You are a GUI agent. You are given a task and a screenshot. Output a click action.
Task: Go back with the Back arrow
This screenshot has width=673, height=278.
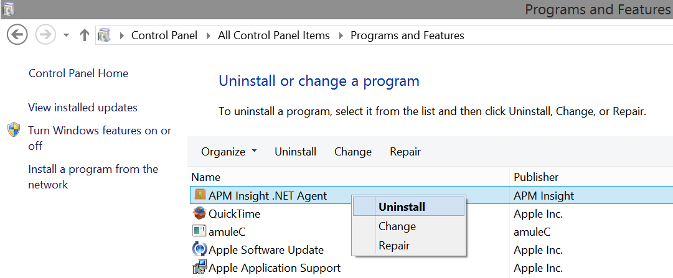(x=17, y=35)
